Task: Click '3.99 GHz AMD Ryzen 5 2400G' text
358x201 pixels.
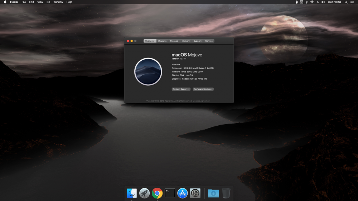Action: tap(199, 68)
